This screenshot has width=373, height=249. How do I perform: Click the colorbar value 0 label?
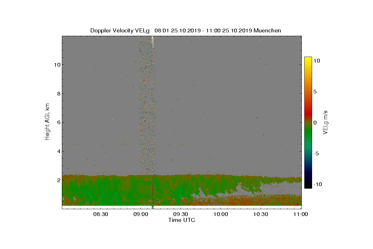(x=315, y=123)
